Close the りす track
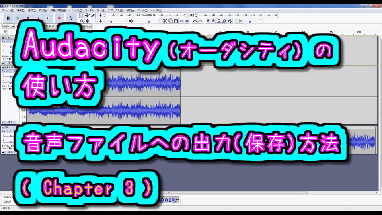The height and width of the screenshot is (215, 382). coord(3,127)
